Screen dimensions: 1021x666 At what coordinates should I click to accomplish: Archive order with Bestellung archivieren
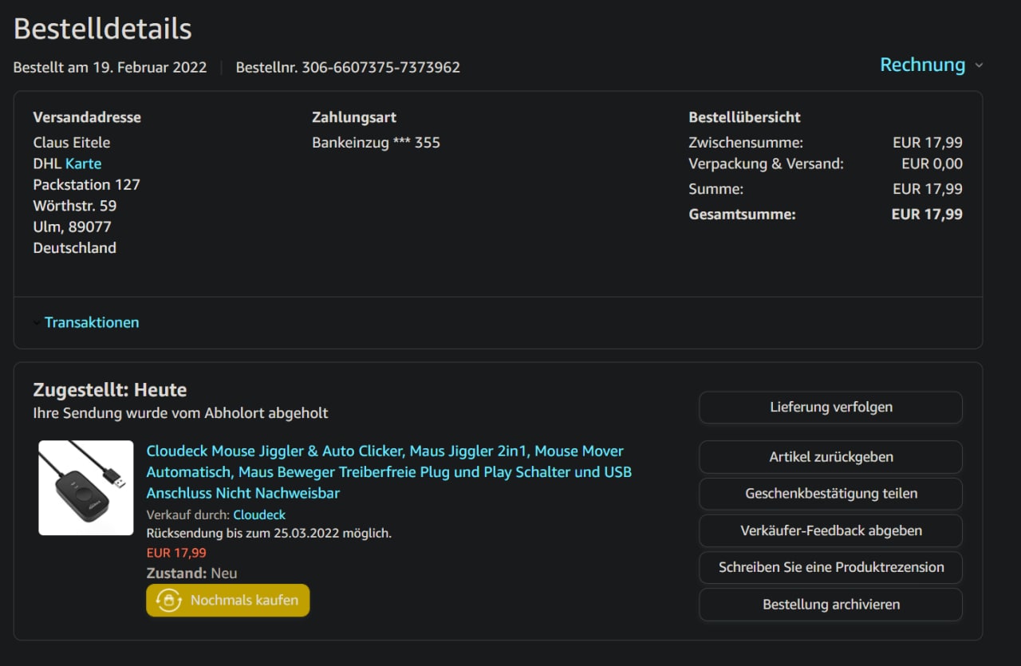coord(830,605)
